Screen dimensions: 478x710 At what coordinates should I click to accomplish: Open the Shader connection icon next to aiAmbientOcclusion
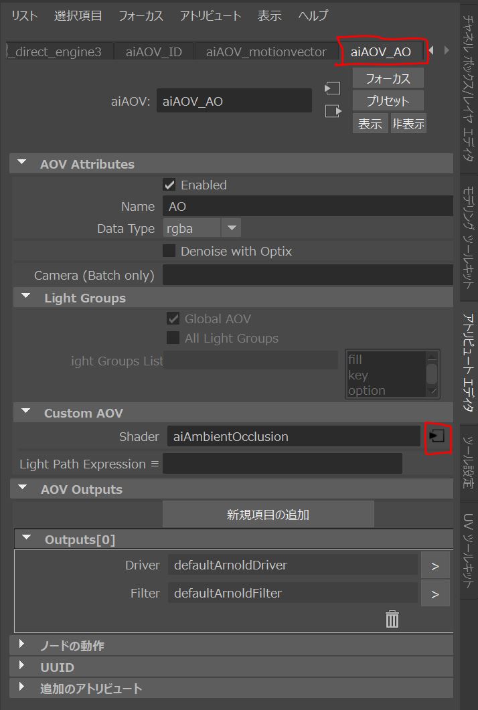point(436,436)
